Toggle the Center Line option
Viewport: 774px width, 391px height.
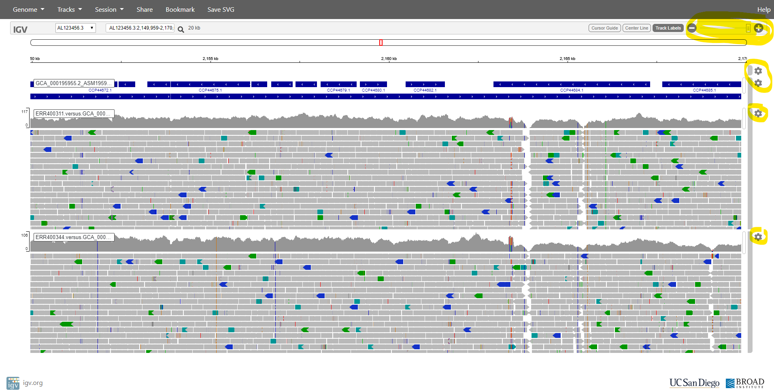636,28
